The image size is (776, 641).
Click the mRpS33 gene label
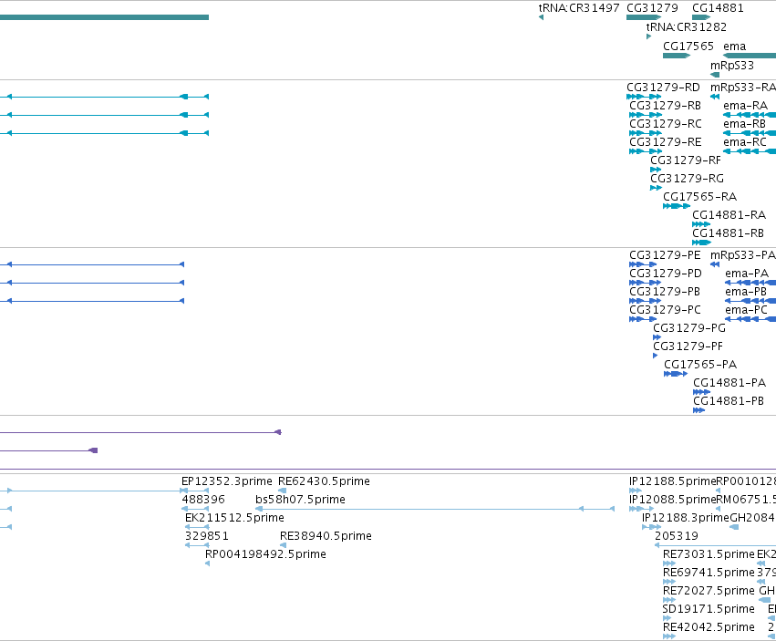tap(732, 66)
